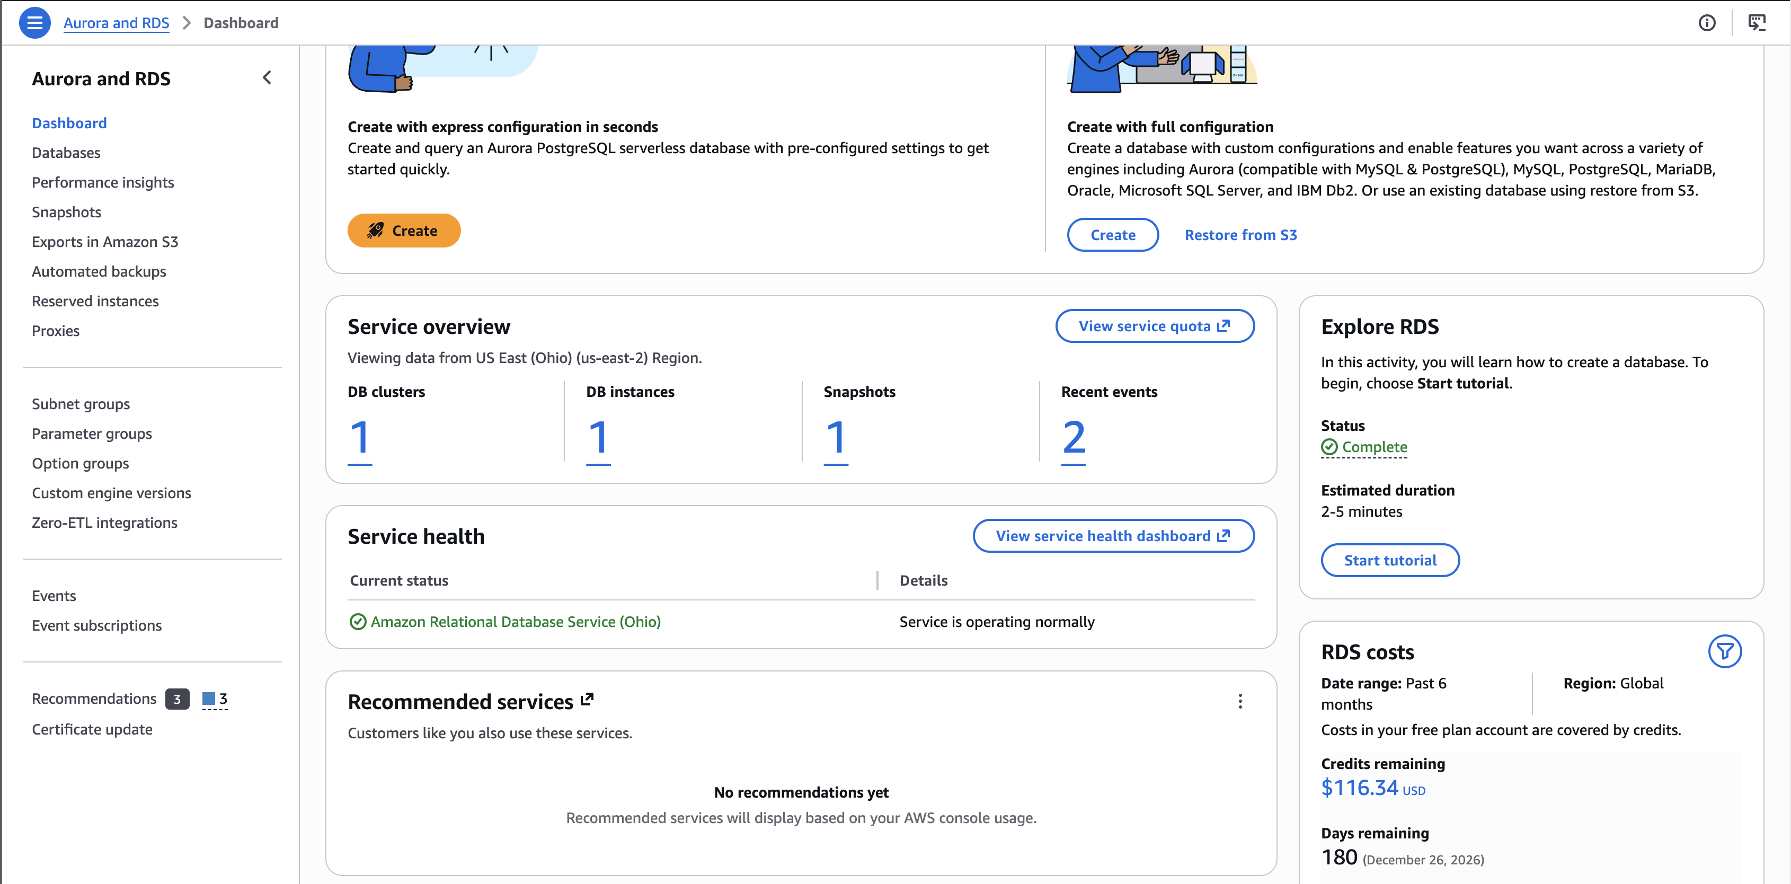
Task: Click the blue square recommendations indicator
Action: pos(209,699)
